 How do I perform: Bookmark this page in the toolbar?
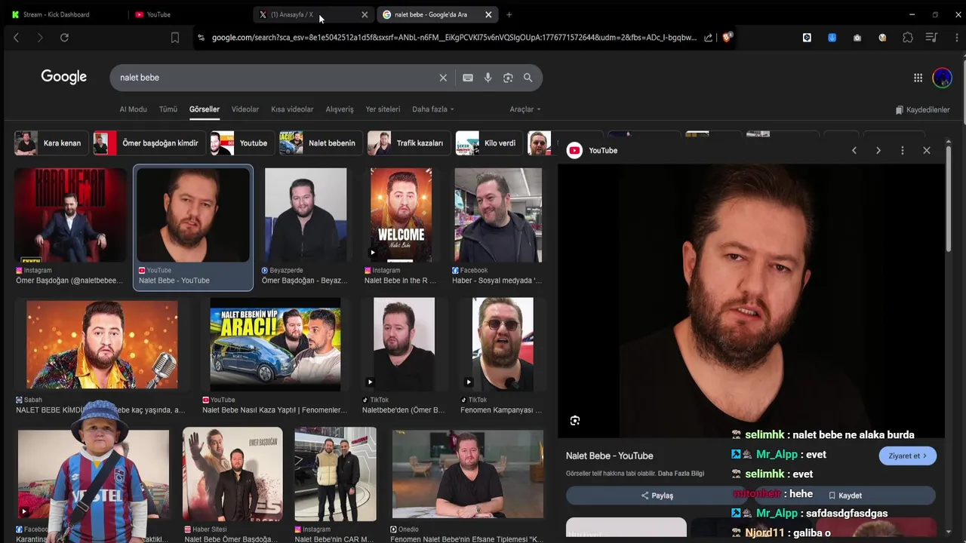click(175, 37)
